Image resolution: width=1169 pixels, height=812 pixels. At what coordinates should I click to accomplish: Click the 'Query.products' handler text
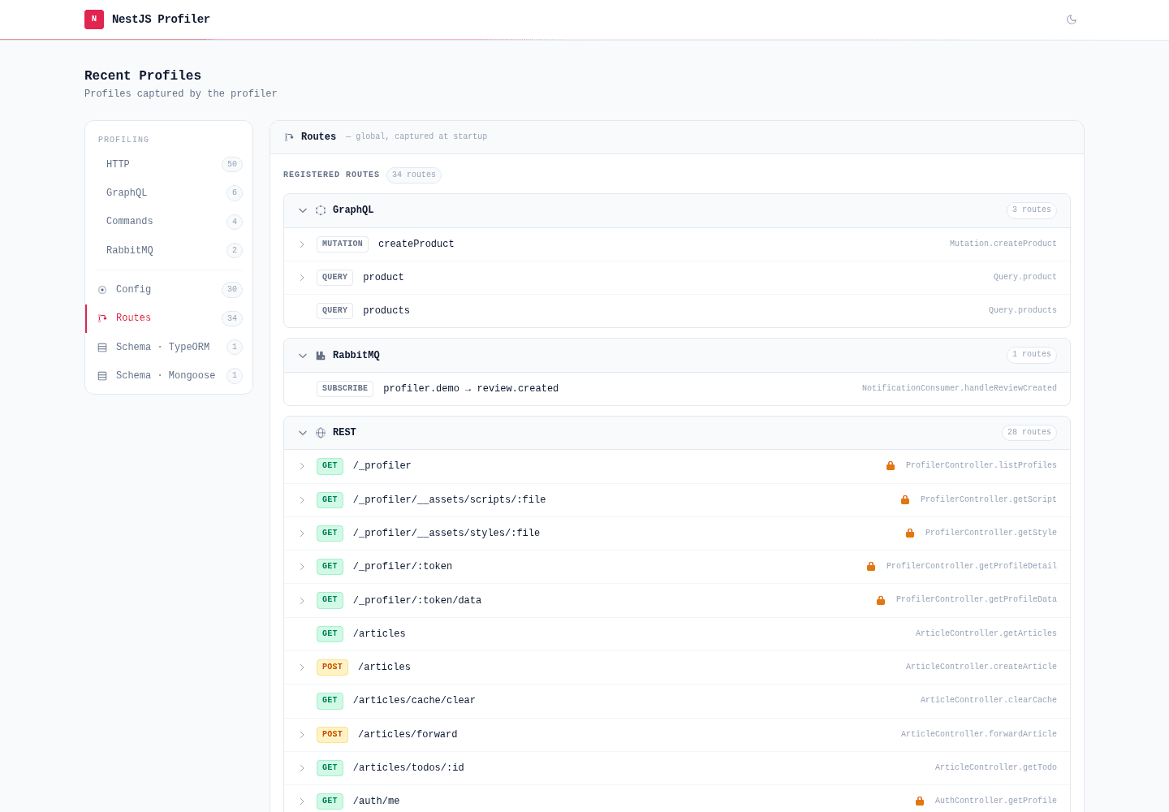1023,311
